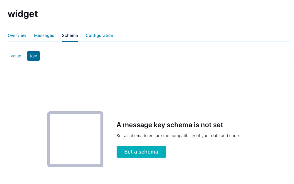Screen dimensions: 294x184
Task: Click the active Schema tab underline
Action: click(70, 42)
